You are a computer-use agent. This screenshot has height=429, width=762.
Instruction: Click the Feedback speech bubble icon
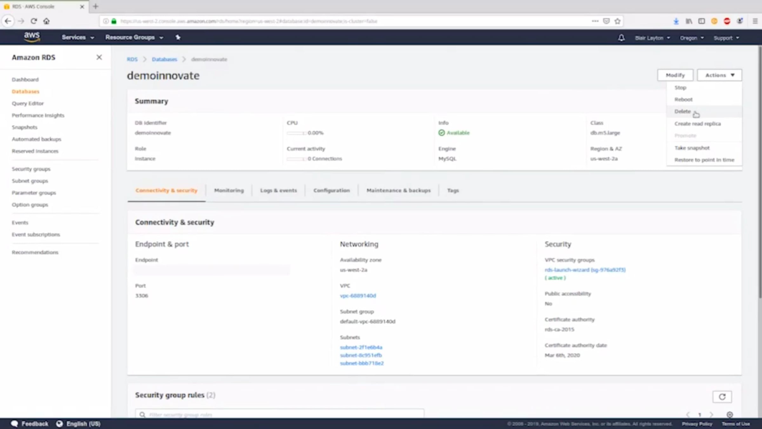click(x=15, y=424)
